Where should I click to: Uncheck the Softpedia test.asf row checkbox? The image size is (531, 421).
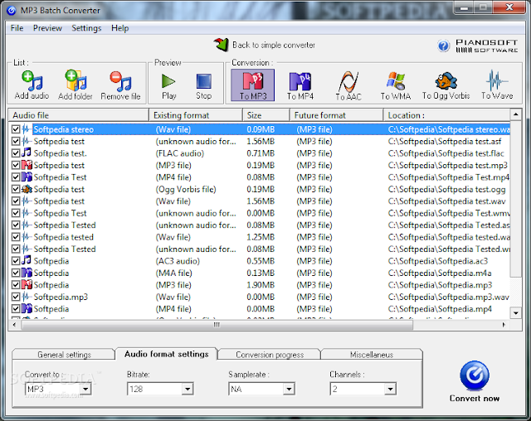pyautogui.click(x=16, y=141)
